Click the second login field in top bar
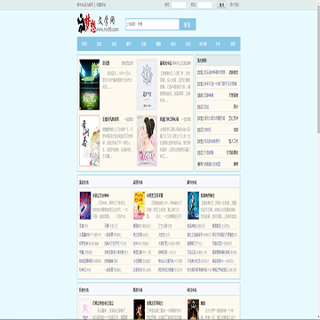The width and height of the screenshot is (320, 320). (204, 4)
